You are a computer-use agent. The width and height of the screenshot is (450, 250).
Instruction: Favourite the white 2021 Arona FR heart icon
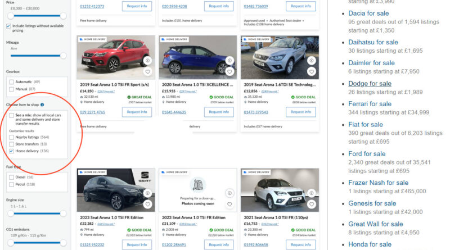point(312,204)
